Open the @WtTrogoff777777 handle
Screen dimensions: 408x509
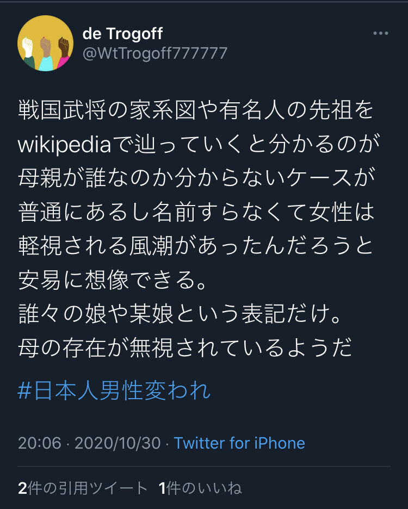[155, 53]
